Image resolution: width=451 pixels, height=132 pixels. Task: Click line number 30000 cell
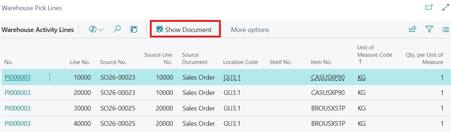pyautogui.click(x=82, y=108)
